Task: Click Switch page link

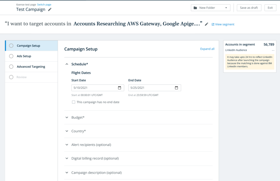Action: 44,5
